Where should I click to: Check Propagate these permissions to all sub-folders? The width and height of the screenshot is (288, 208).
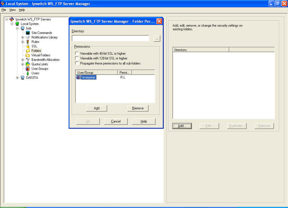[x=77, y=63]
